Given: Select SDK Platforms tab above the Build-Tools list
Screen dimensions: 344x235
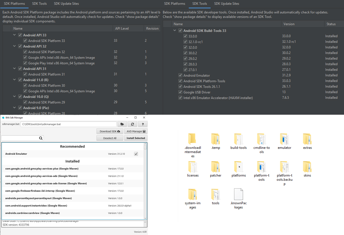Looking at the screenshot, I should tap(175, 4).
